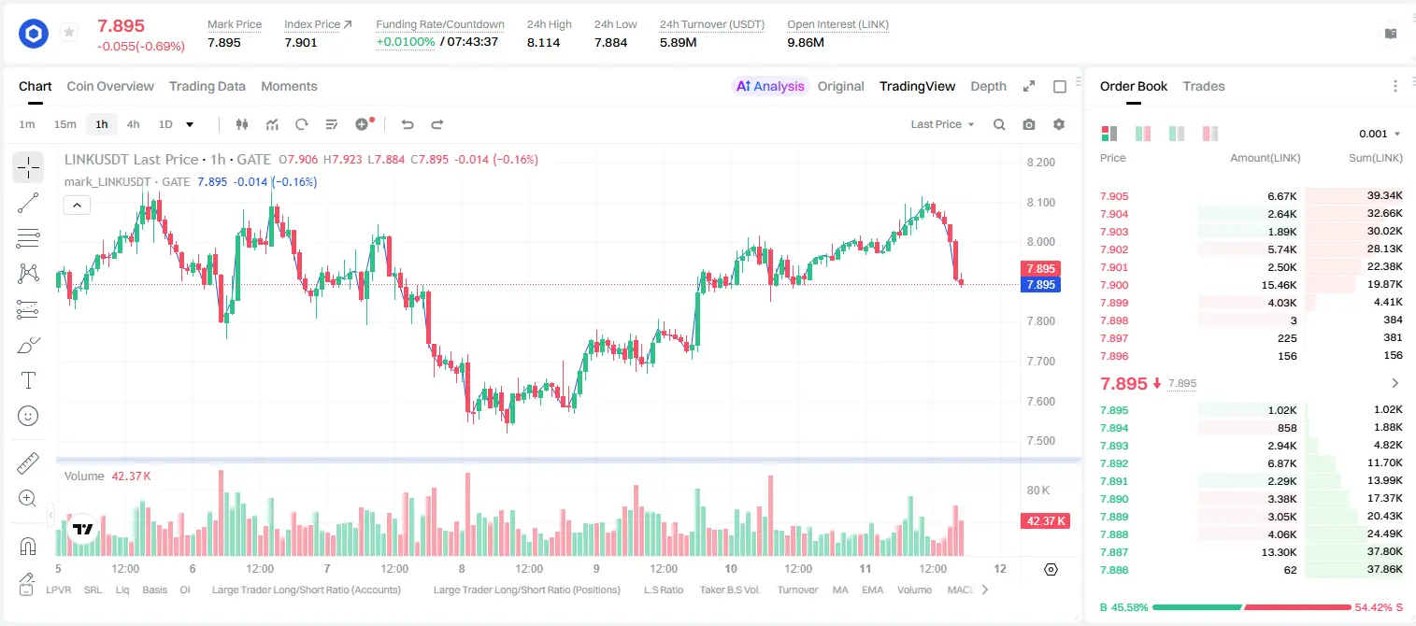Open the emoji sticker tool
The width and height of the screenshot is (1416, 626).
28,416
